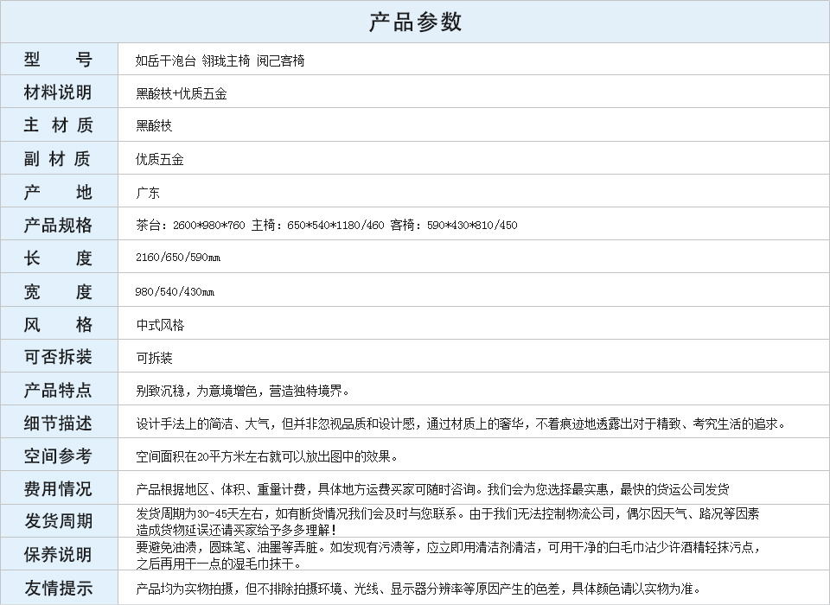This screenshot has height=605, width=830.
Task: Select the 长度 label cell
Action: pos(59,257)
